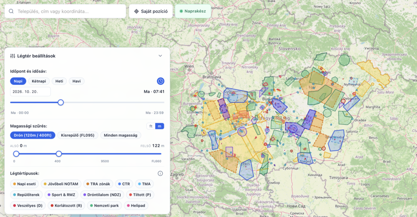Click the Győr blue airspace polygon
Viewport: 417px width, 217px height.
coord(235,95)
